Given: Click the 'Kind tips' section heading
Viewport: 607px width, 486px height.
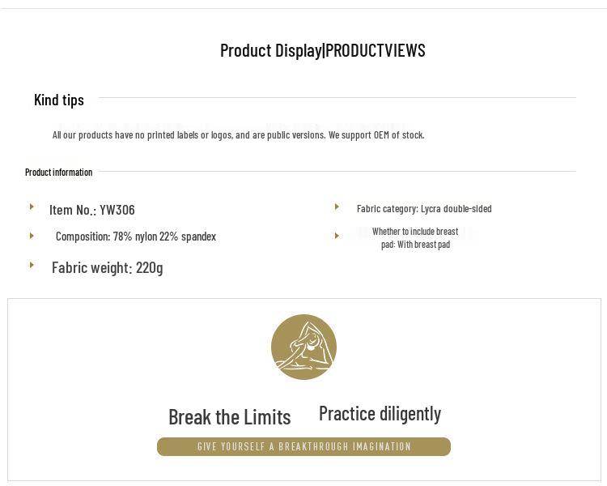Looking at the screenshot, I should (x=59, y=100).
